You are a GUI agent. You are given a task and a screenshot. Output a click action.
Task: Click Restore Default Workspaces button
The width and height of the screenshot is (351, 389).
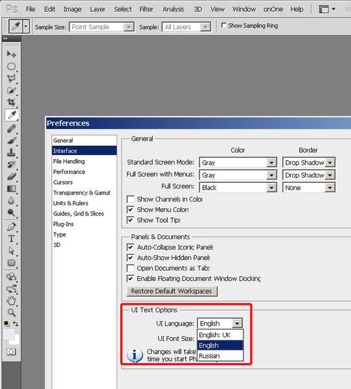[172, 291]
